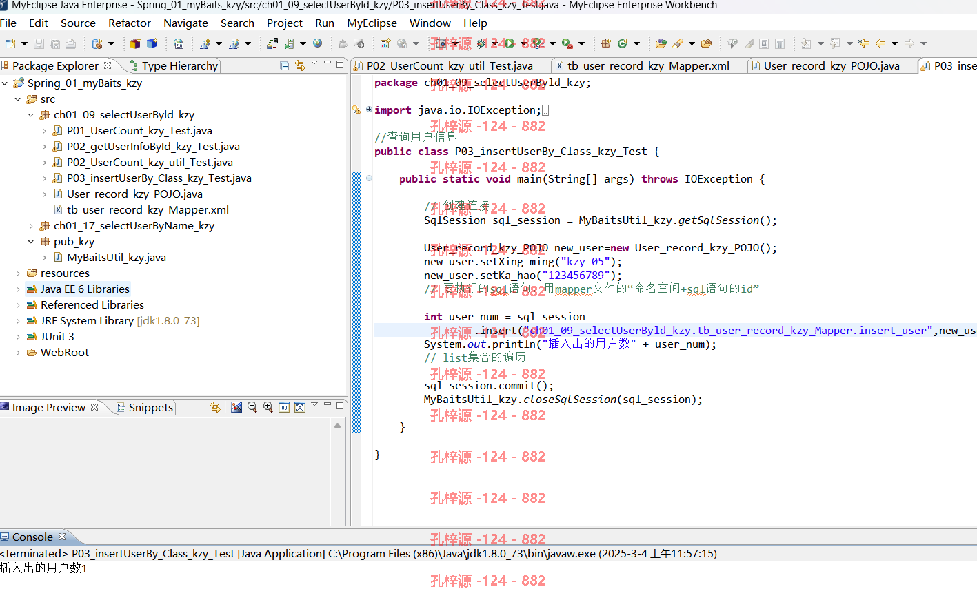The height and width of the screenshot is (600, 977).
Task: Open the Refactor menu
Action: tap(130, 23)
